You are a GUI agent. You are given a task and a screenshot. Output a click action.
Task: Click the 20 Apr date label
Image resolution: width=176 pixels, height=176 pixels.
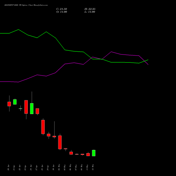[x=8, y=168]
